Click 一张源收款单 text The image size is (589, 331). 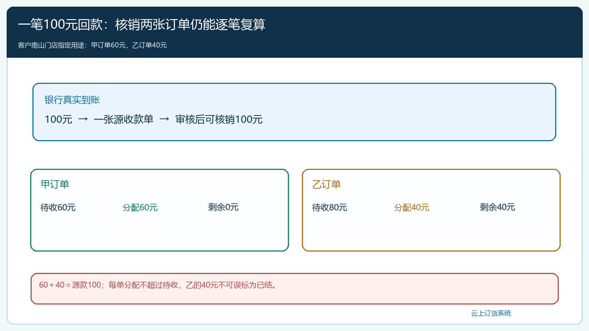tap(124, 119)
